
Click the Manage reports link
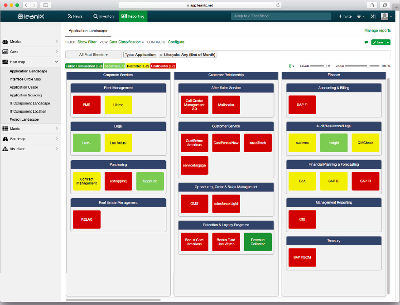[x=378, y=30]
